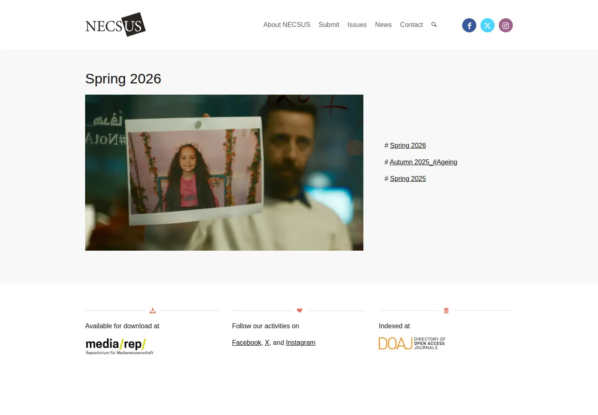598x415 pixels.
Task: Click the database icon divider
Action: (446, 310)
